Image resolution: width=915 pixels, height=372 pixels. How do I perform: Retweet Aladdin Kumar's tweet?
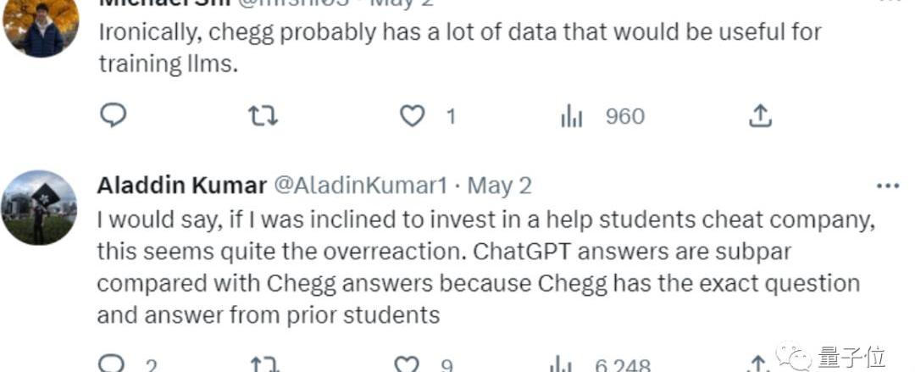(263, 365)
